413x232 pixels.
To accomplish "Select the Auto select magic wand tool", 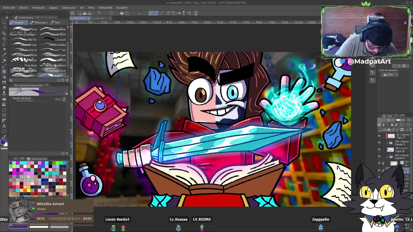I will (x=4, y=49).
